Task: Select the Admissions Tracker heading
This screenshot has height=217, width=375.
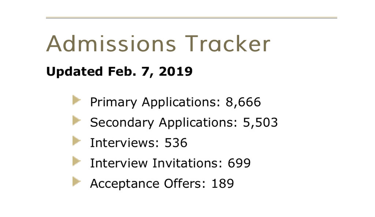Action: (x=158, y=43)
